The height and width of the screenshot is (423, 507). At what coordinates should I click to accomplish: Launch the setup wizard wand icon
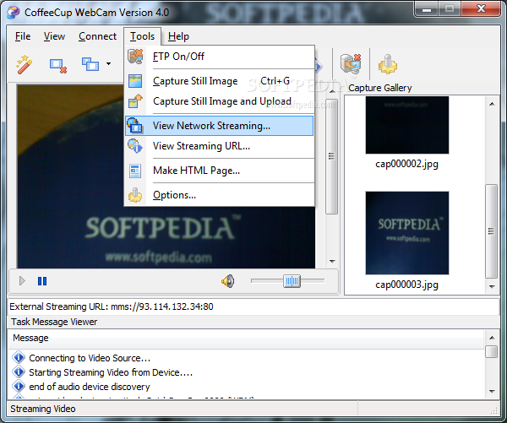(x=25, y=65)
